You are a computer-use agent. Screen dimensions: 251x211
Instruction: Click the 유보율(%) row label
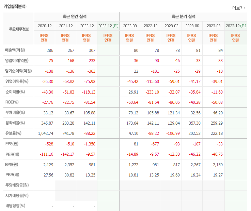coord(13,133)
